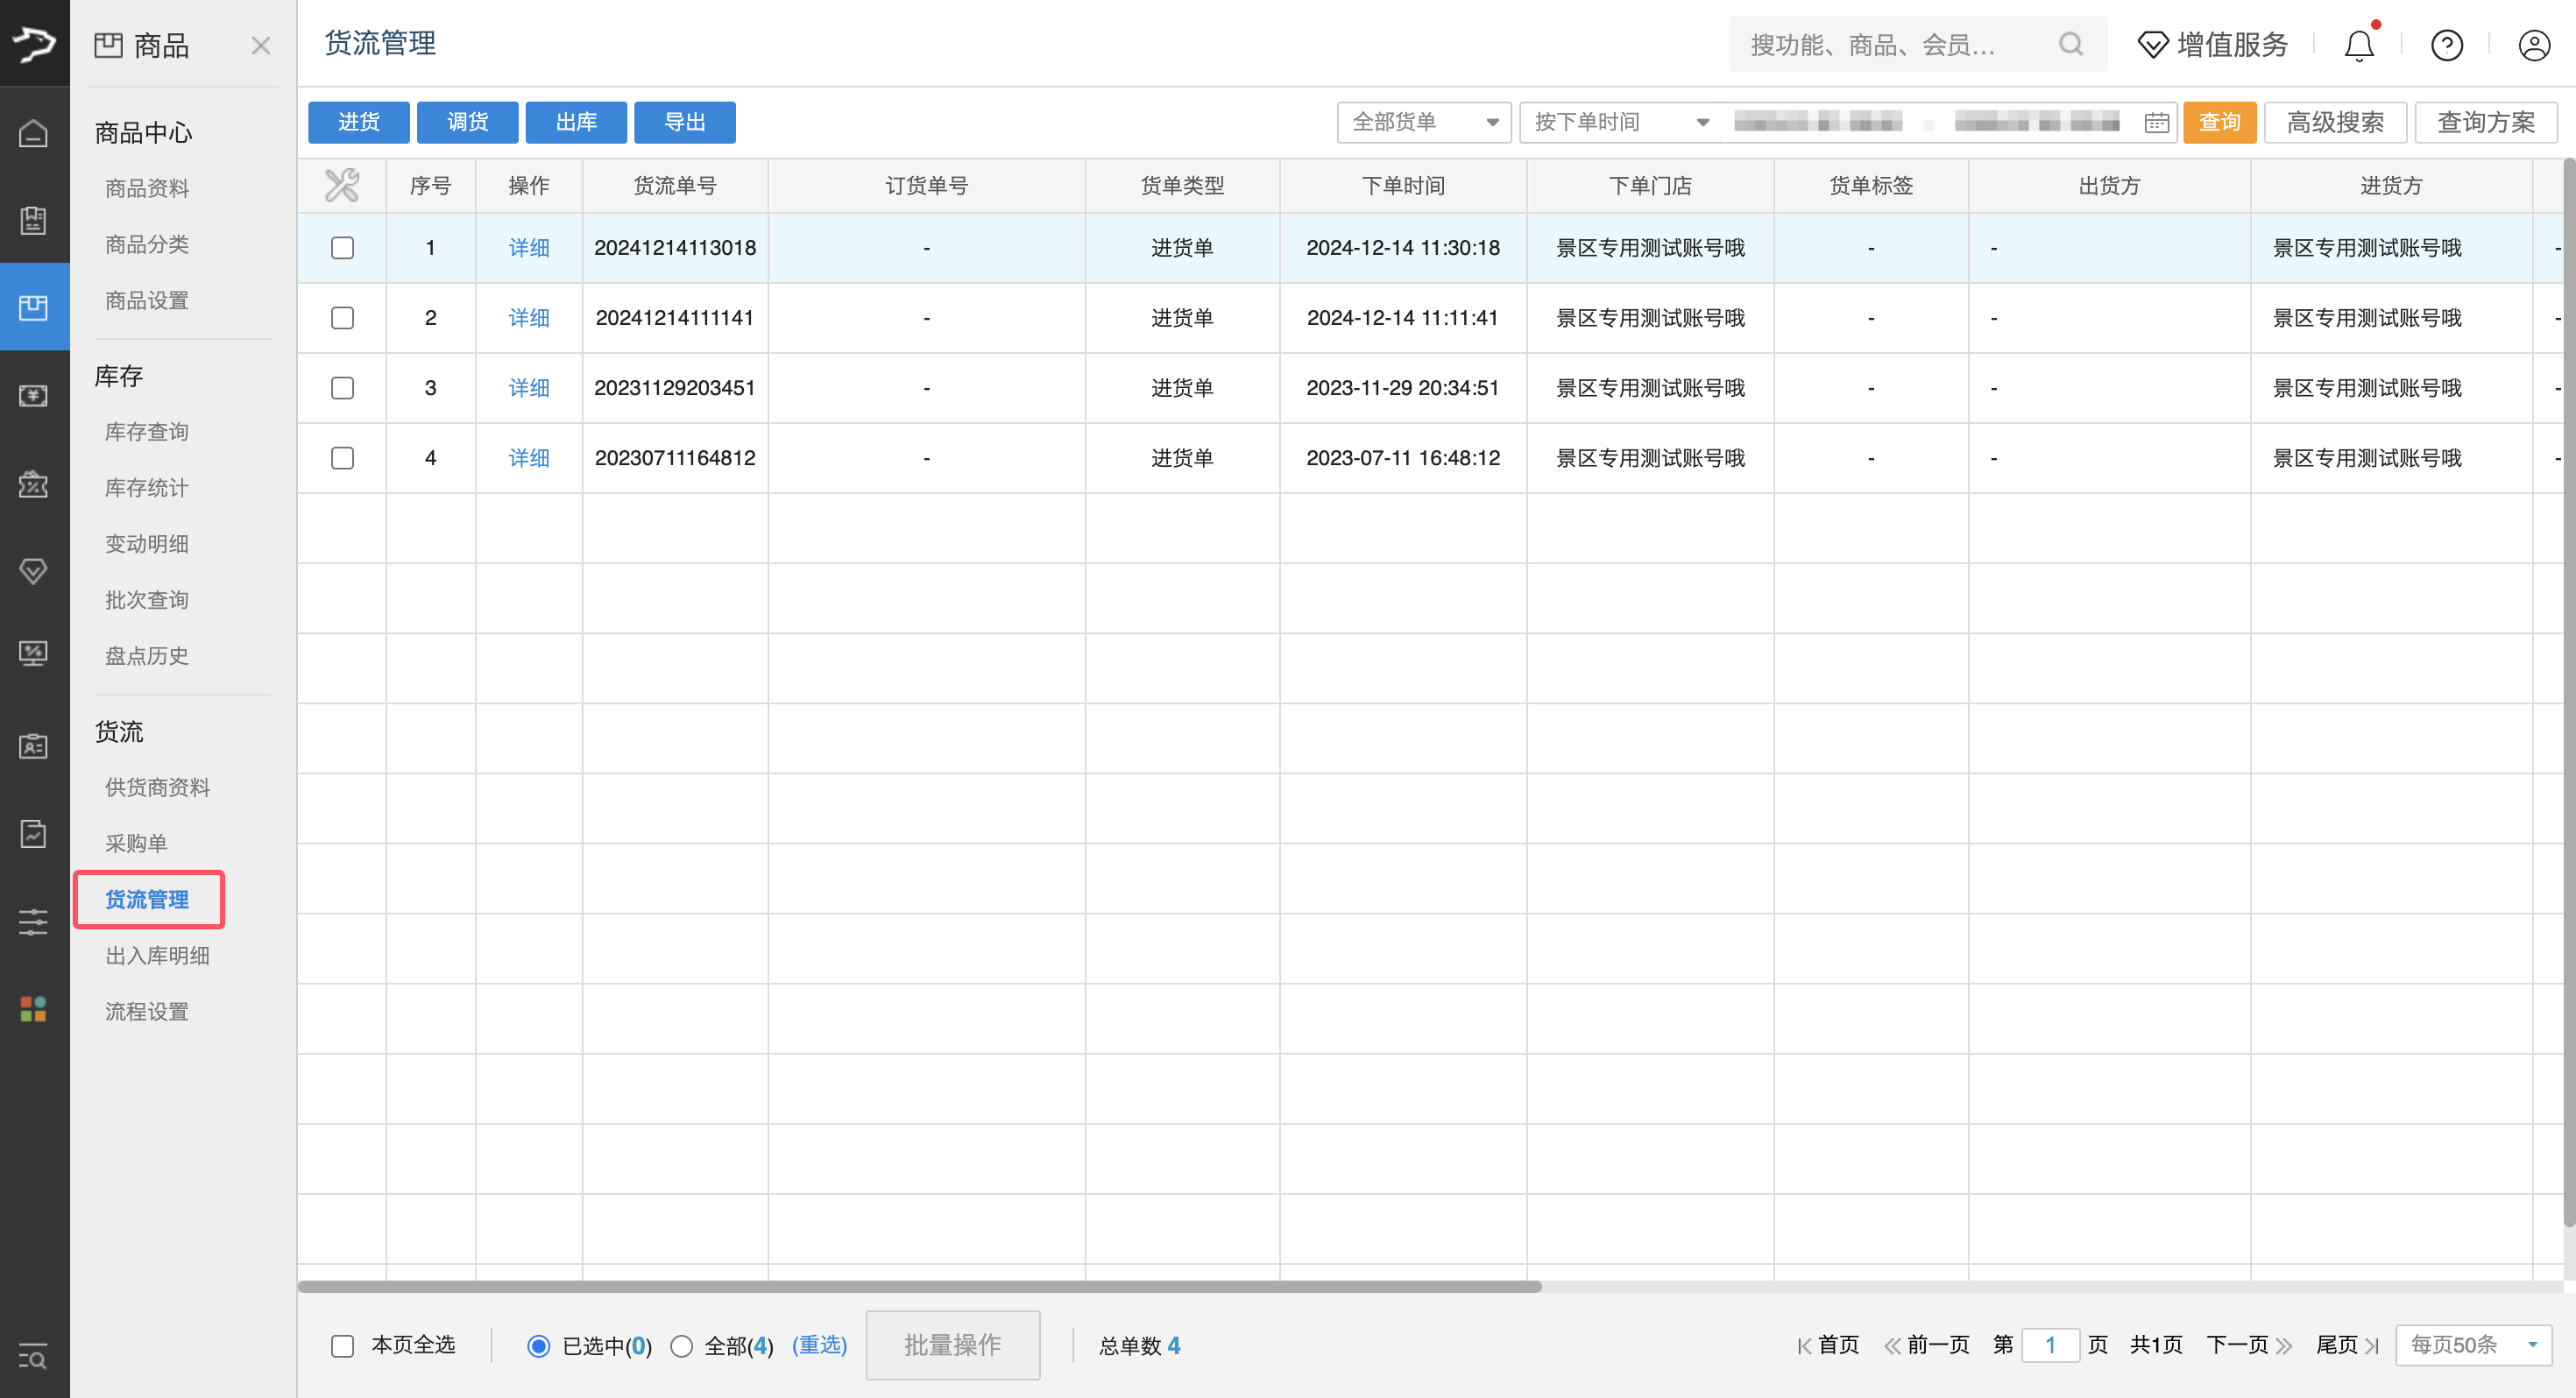
Task: Click the menu search icon at the sidebar bottom
Action: pos(33,1357)
